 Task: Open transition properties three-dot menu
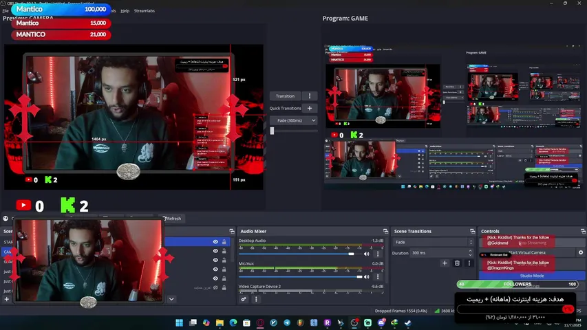(469, 263)
